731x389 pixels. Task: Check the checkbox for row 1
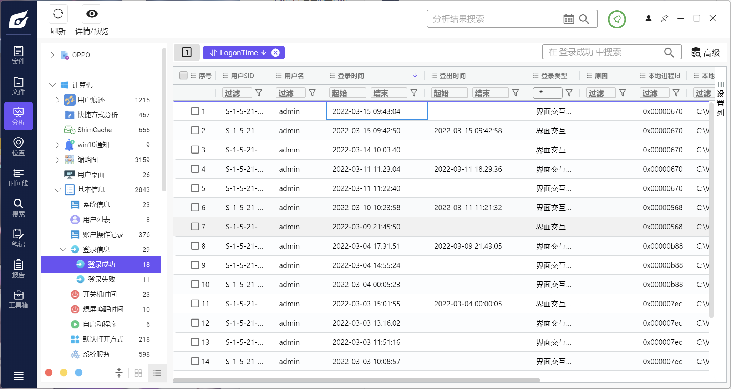pos(195,111)
